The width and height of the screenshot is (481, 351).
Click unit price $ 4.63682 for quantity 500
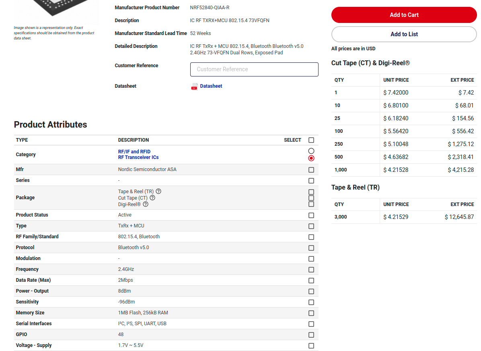[396, 157]
